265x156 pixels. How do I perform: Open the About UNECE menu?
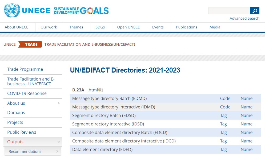pos(16,27)
